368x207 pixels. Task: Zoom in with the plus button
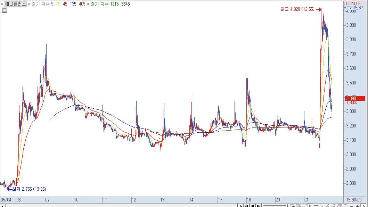click(x=358, y=206)
